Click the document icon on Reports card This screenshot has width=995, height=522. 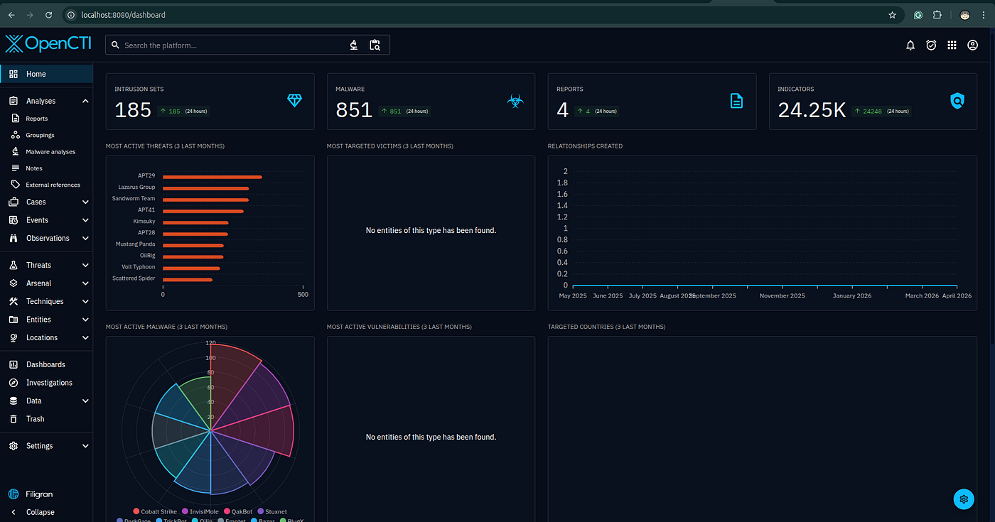pos(737,101)
